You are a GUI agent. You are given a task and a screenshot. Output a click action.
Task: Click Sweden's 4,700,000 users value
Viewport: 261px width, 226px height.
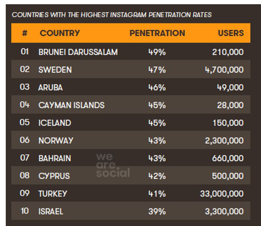tap(225, 70)
